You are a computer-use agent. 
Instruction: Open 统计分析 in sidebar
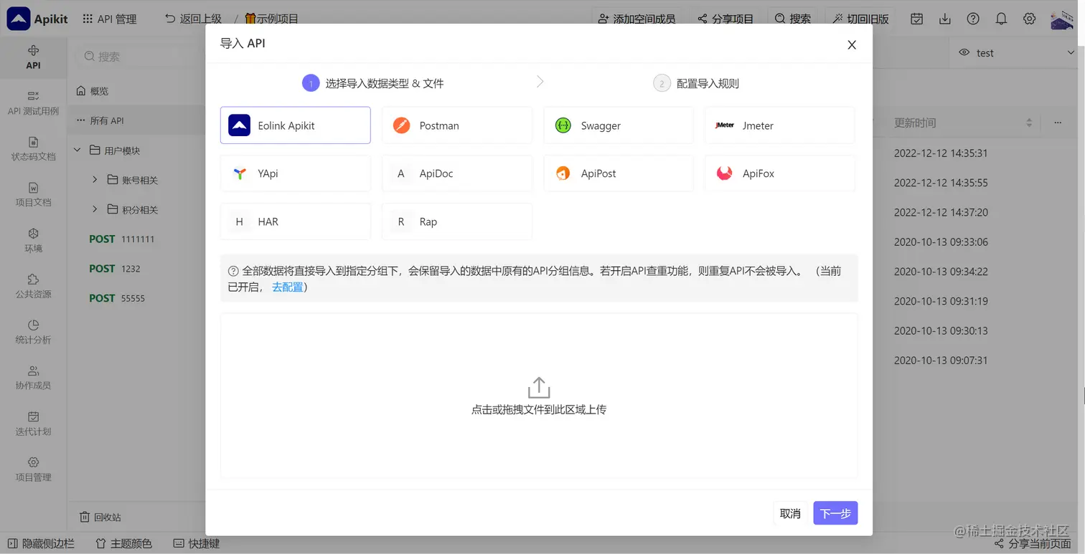coord(33,333)
